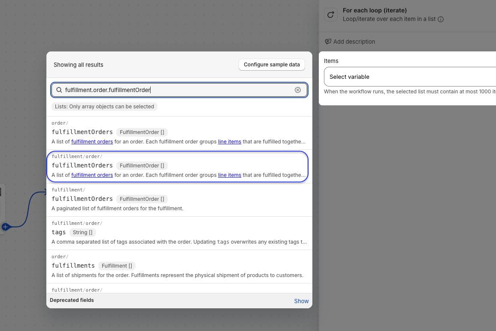Click the For each loop icon
The height and width of the screenshot is (331, 496).
click(330, 15)
